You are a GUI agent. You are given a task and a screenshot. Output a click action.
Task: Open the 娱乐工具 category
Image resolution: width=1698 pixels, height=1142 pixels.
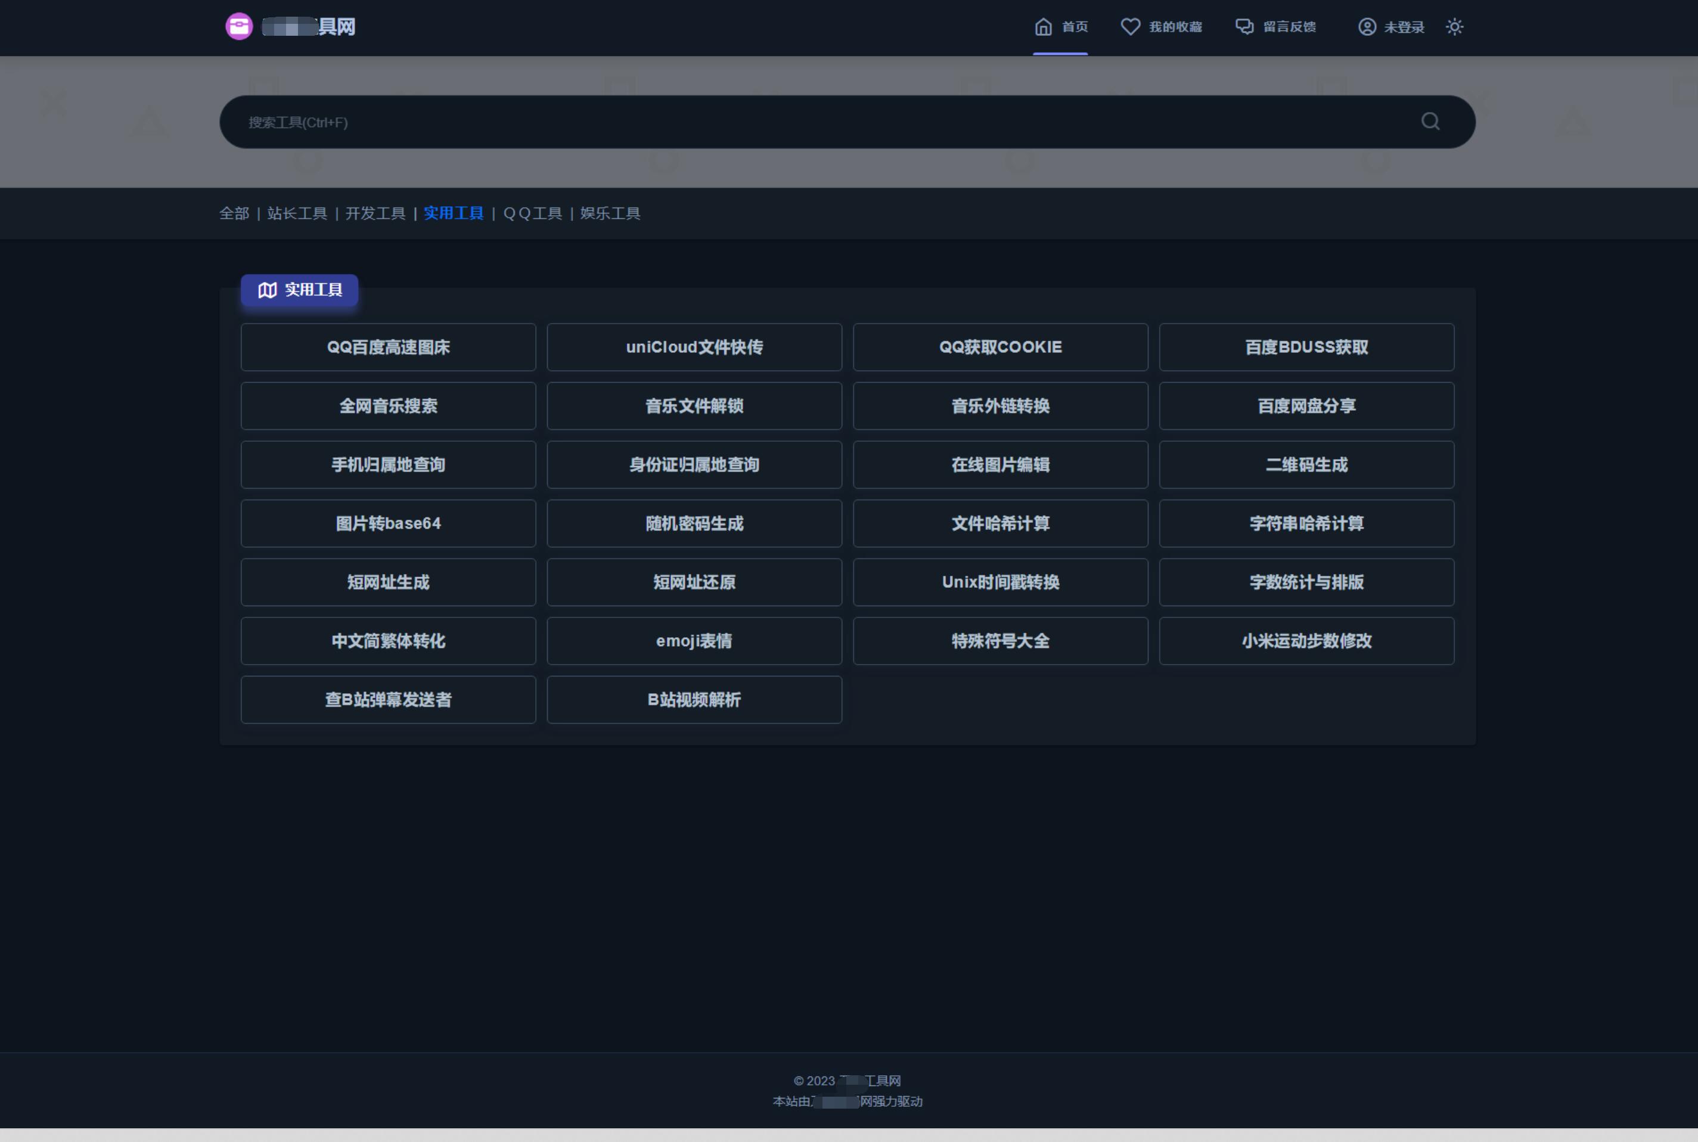pyautogui.click(x=610, y=213)
